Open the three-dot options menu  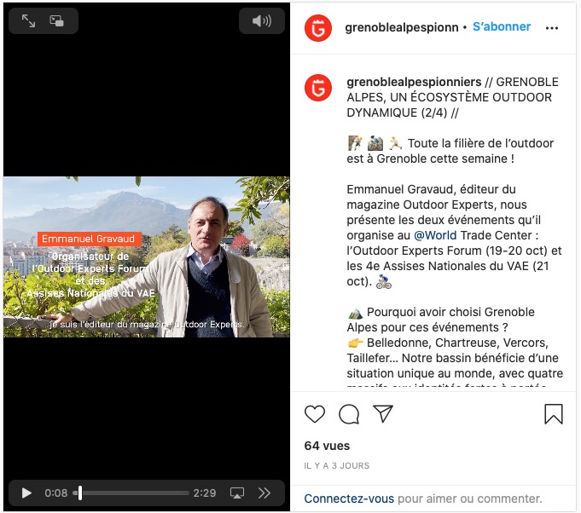pyautogui.click(x=552, y=28)
